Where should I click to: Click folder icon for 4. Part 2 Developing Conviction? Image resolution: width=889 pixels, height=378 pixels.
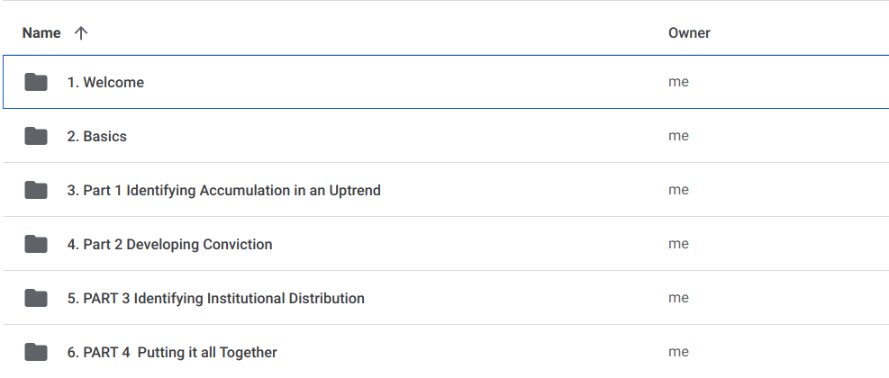[x=36, y=245]
